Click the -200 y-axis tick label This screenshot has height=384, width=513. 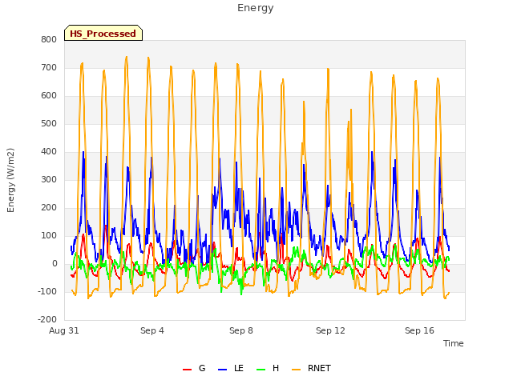tap(47, 320)
